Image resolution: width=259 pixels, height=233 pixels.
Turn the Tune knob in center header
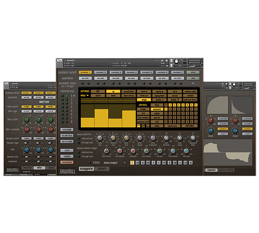tap(177, 62)
